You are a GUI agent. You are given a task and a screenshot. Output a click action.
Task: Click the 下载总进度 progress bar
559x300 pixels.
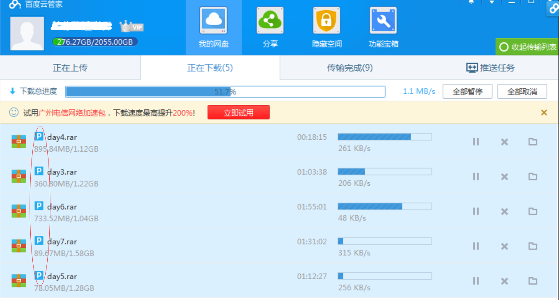[225, 92]
